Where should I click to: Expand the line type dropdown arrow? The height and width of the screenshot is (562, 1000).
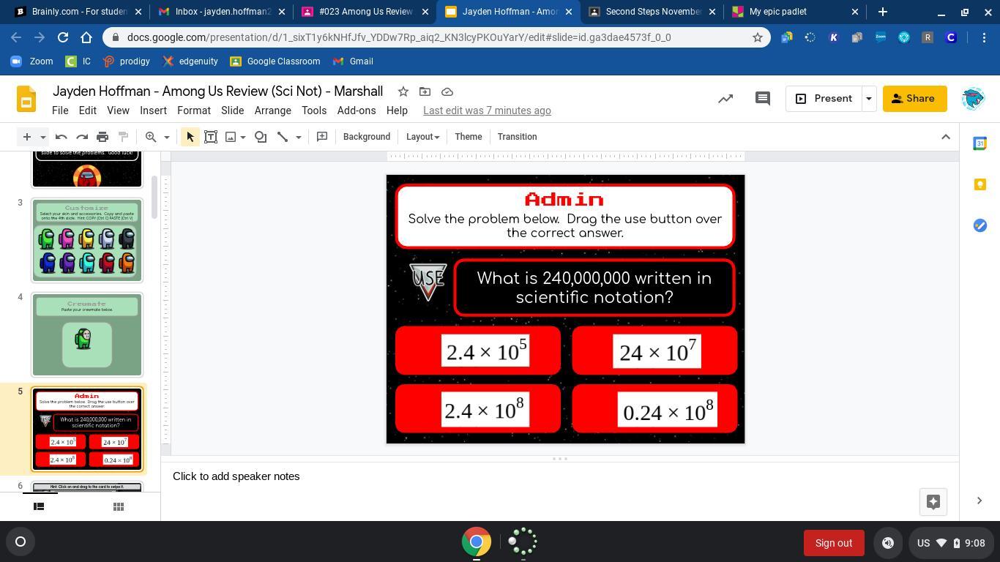coord(298,137)
